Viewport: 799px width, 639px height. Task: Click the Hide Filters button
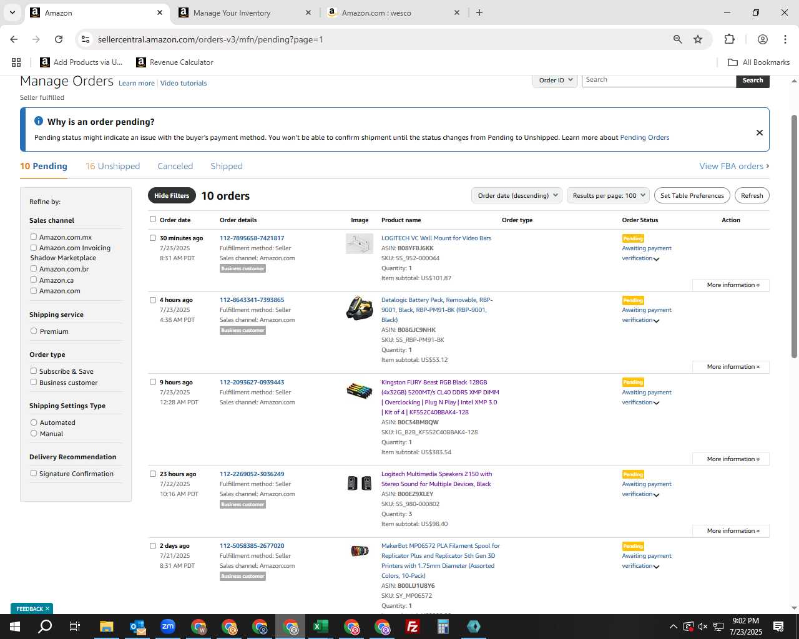(172, 195)
